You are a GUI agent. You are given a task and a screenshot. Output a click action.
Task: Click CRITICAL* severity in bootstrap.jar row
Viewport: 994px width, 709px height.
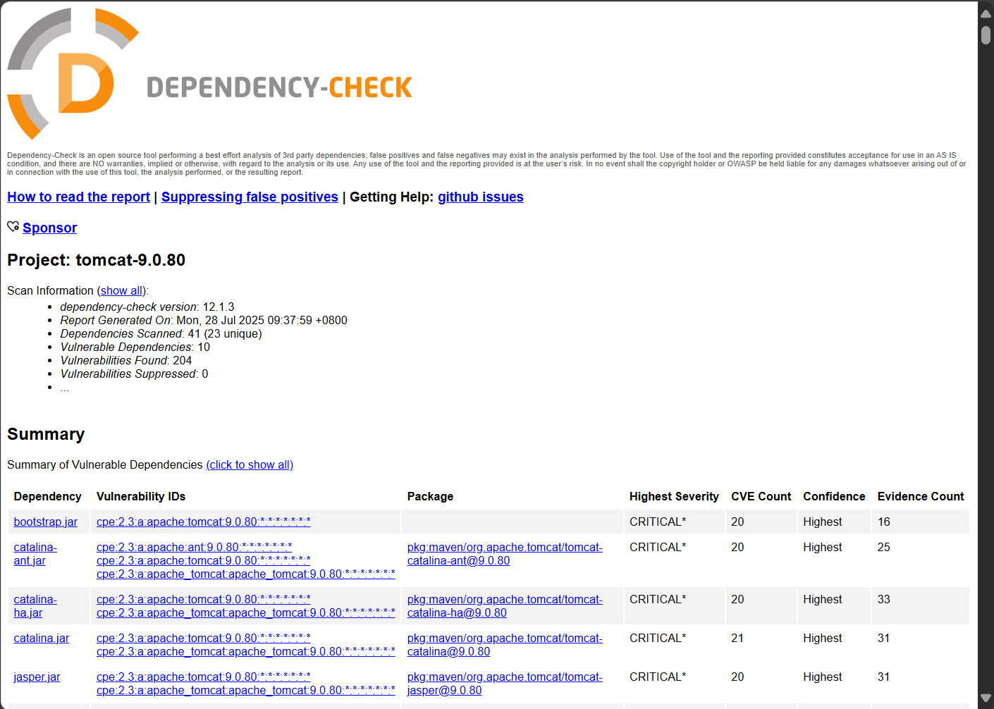click(x=658, y=522)
